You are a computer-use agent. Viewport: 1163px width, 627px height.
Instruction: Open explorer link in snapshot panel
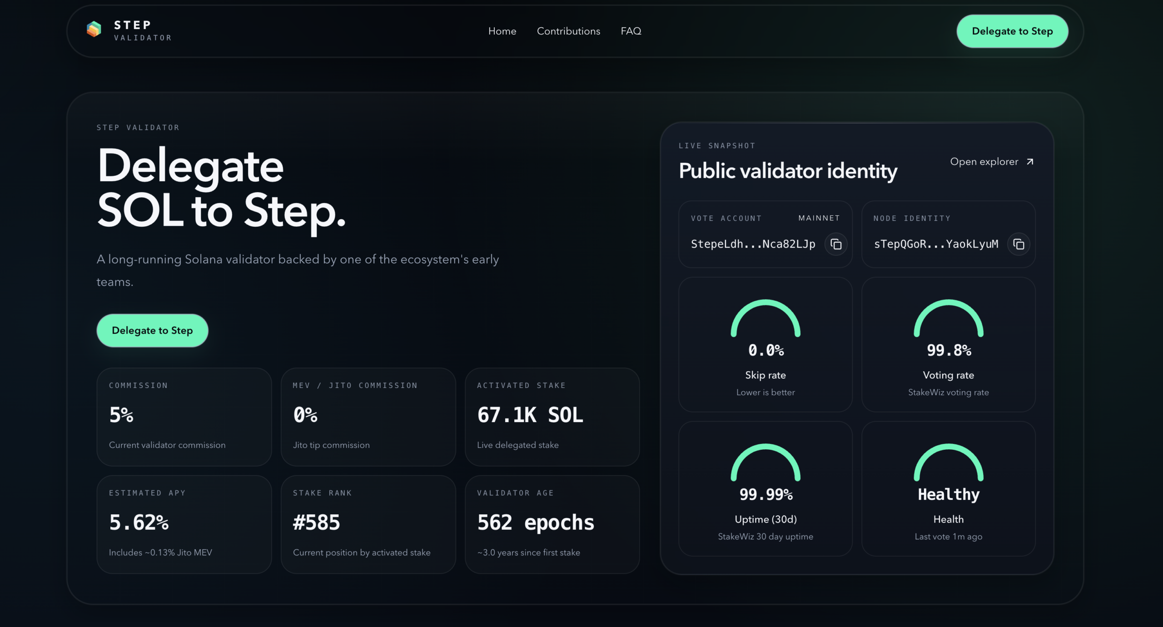pyautogui.click(x=984, y=162)
